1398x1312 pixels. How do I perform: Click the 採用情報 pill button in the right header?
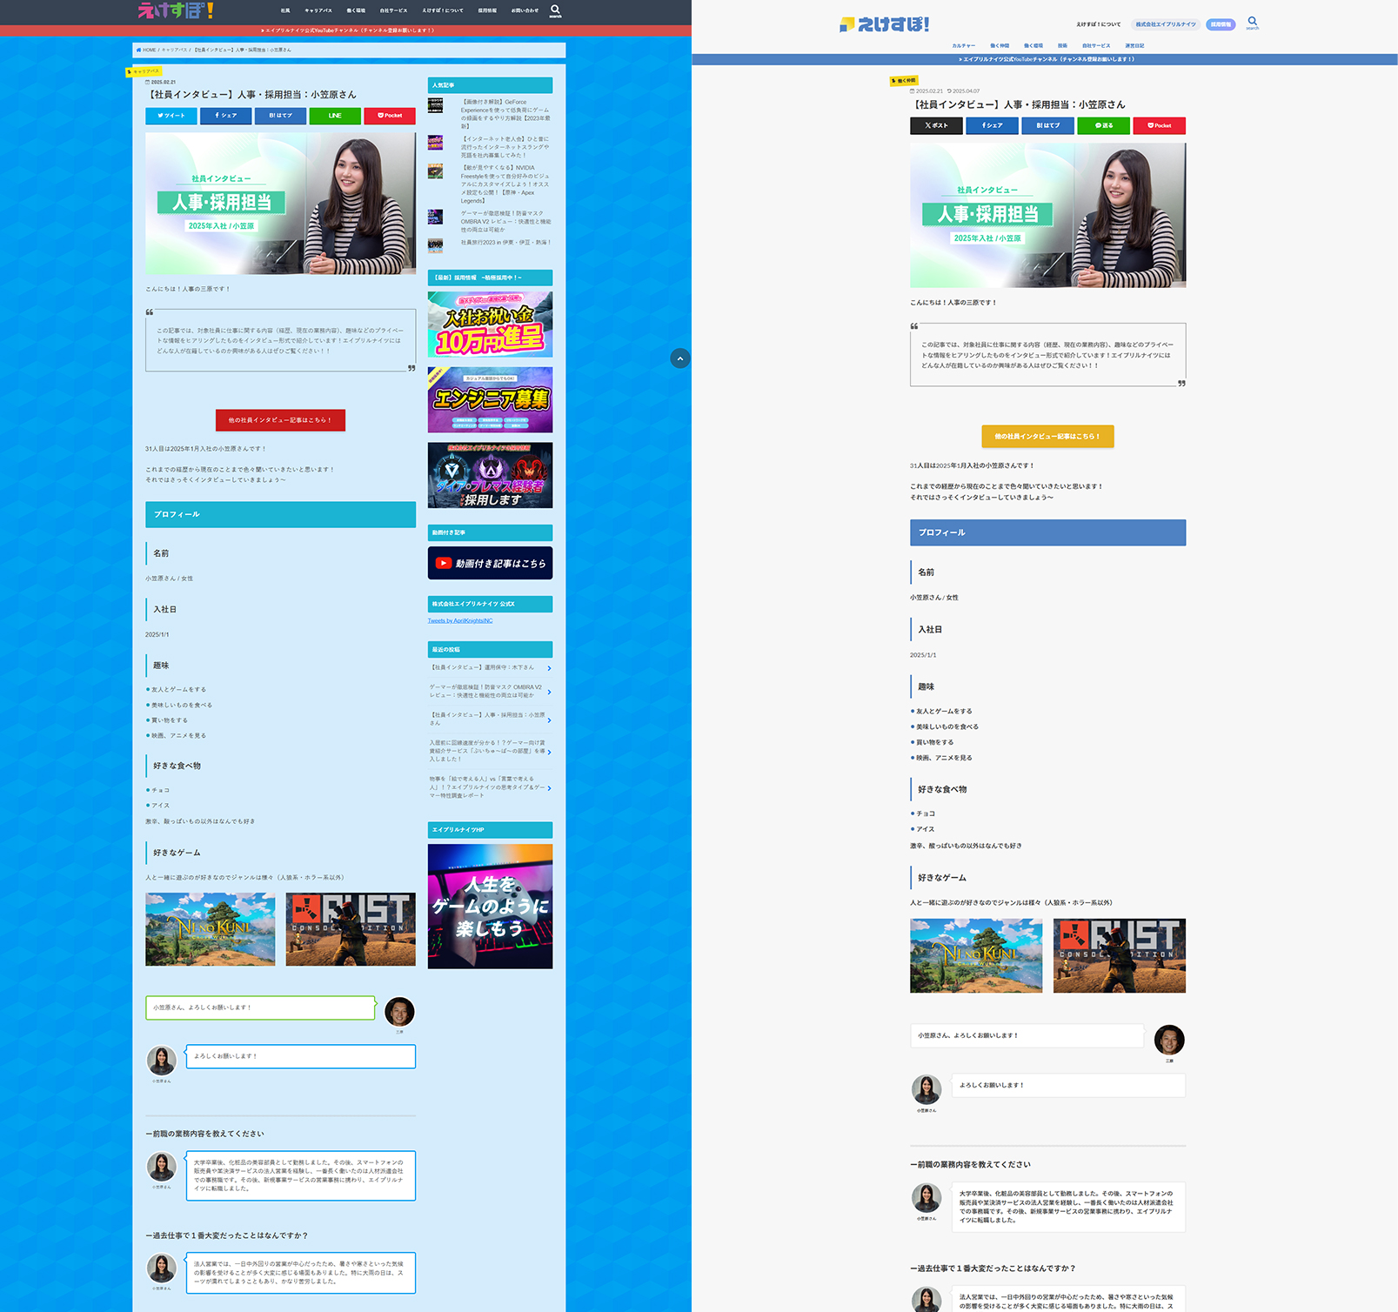point(1220,24)
